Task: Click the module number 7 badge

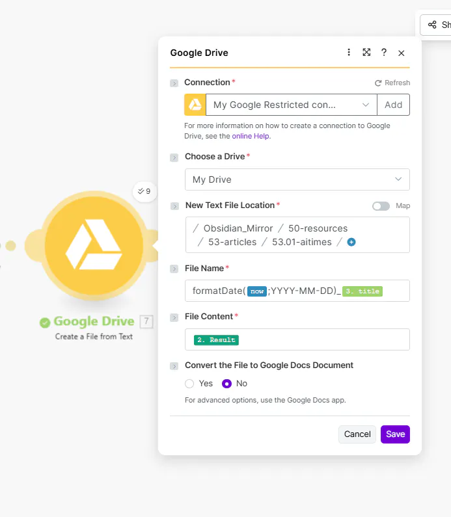Action: coord(146,321)
